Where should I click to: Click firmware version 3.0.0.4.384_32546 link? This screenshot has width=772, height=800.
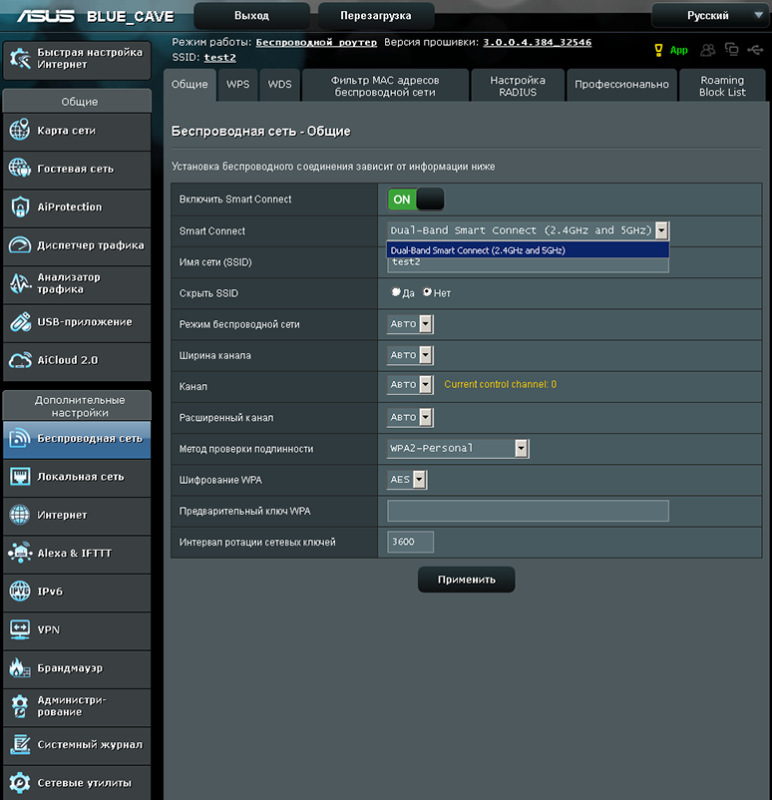[x=538, y=42]
